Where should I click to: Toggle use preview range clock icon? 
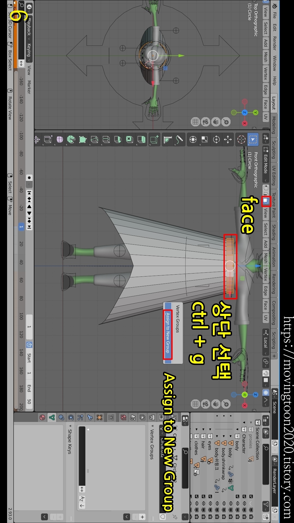coord(29,345)
